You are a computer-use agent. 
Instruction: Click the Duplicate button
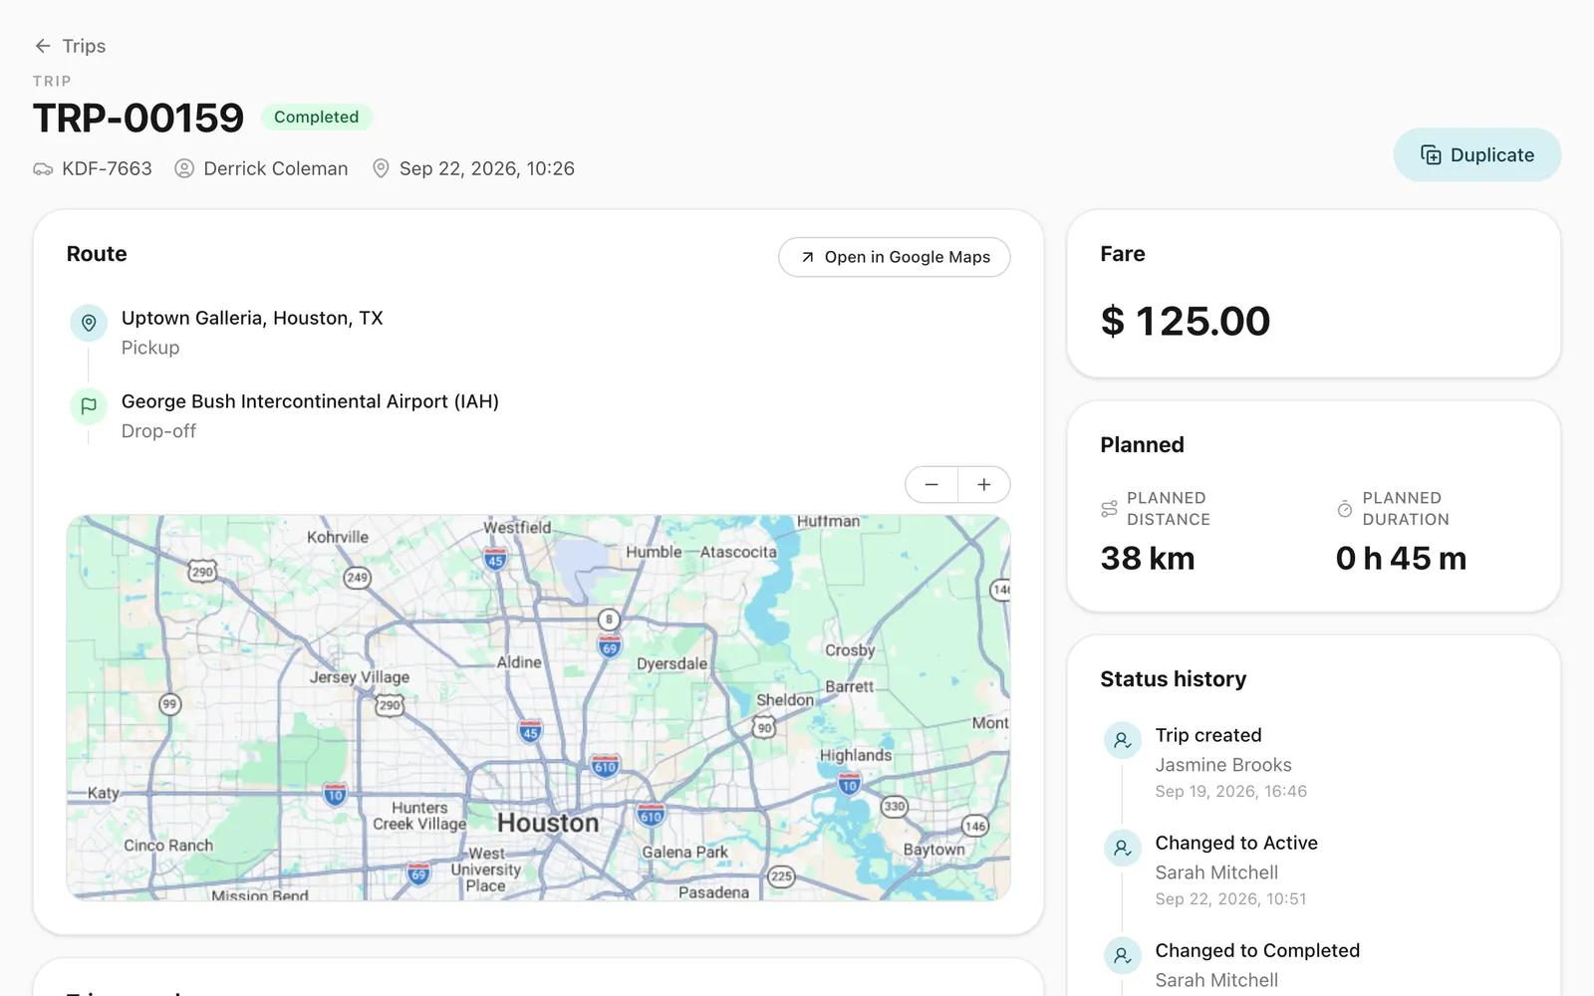point(1476,154)
